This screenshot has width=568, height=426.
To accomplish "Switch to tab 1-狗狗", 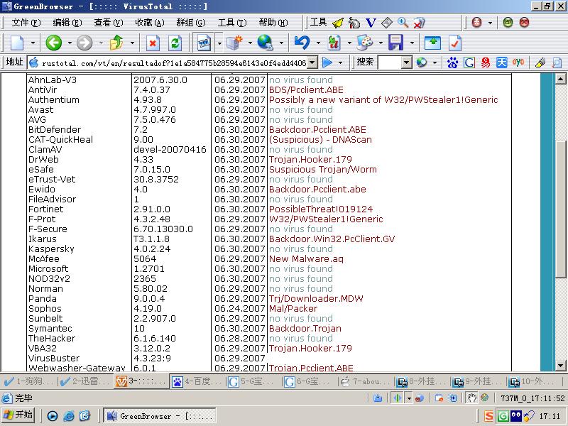I will coord(29,381).
